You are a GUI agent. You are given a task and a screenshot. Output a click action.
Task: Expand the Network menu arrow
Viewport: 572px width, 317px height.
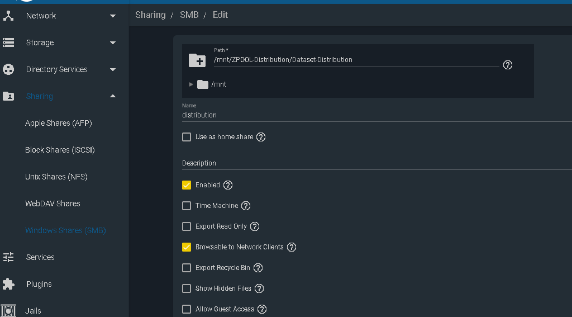[x=113, y=16]
